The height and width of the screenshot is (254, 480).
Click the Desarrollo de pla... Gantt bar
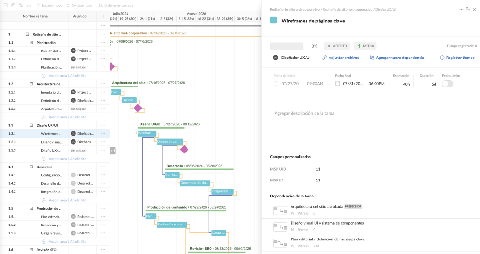[x=195, y=183]
